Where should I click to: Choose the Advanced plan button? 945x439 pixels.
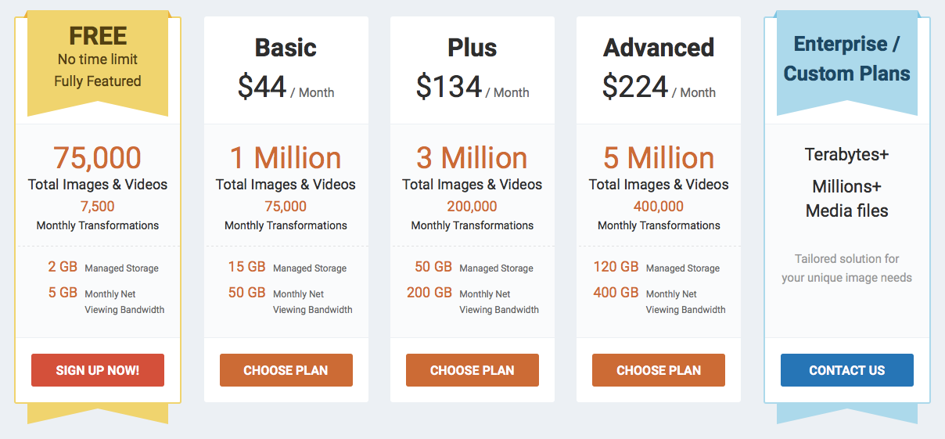click(x=659, y=370)
